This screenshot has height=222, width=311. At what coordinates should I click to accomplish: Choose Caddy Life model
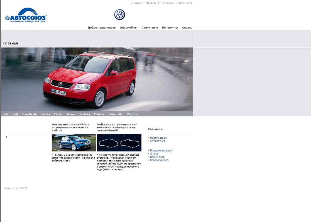point(116,114)
